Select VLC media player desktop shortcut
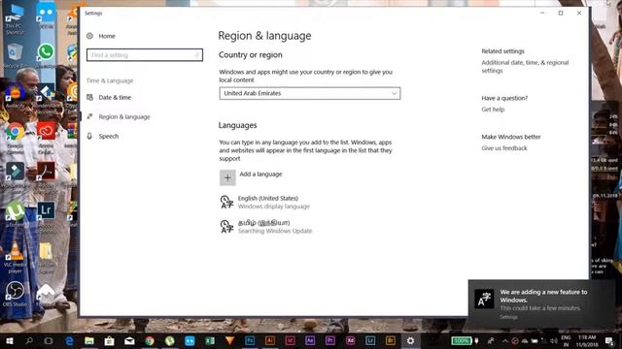622x349 pixels. pos(16,258)
